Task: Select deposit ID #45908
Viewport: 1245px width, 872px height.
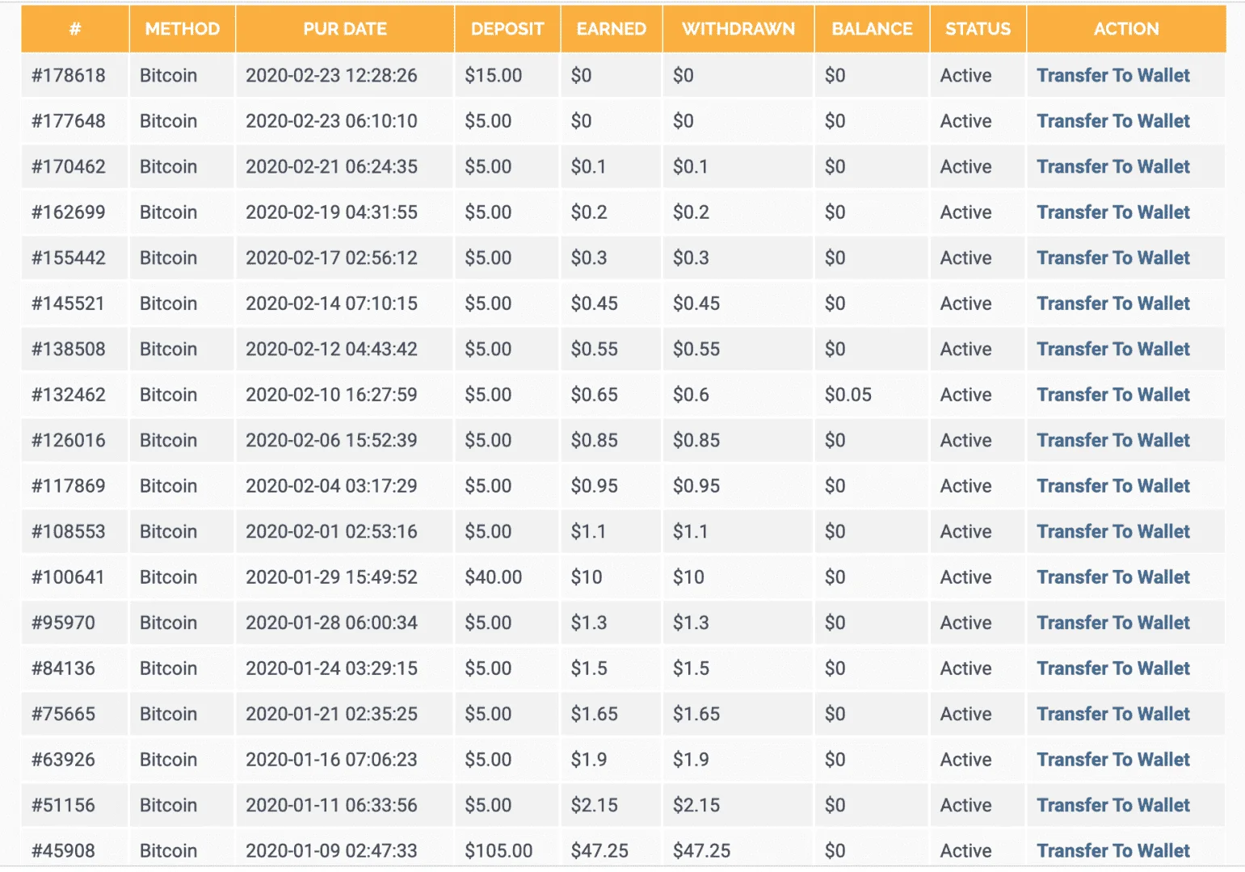Action: (x=64, y=851)
